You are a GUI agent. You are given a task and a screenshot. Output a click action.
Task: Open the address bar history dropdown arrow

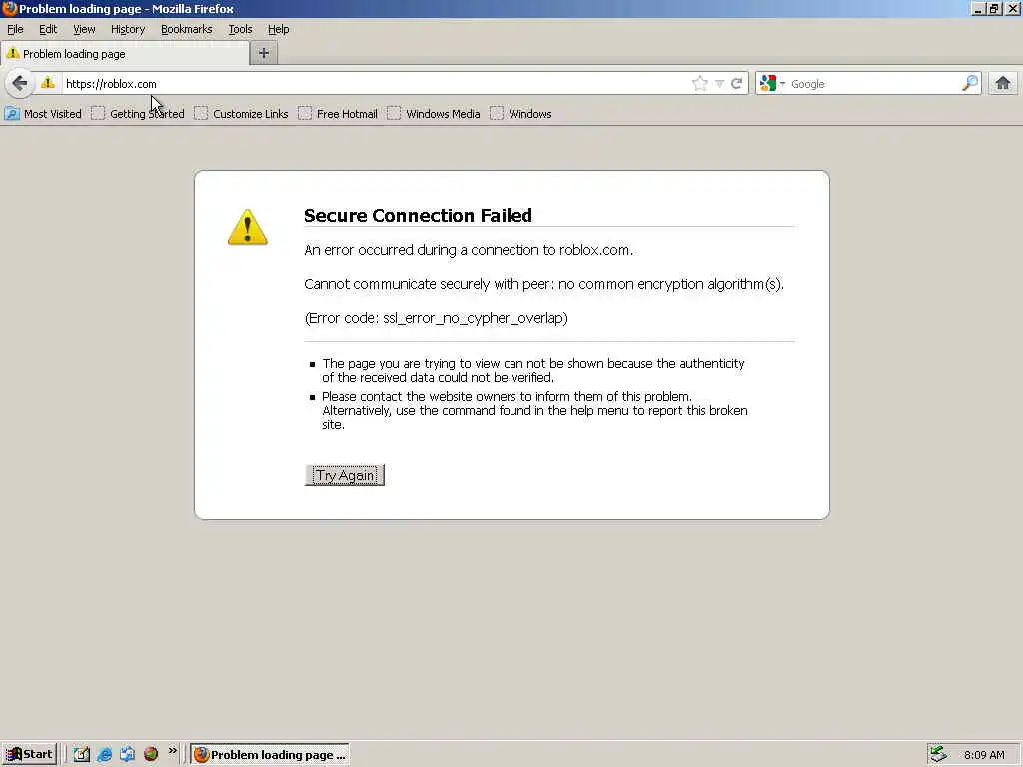719,84
